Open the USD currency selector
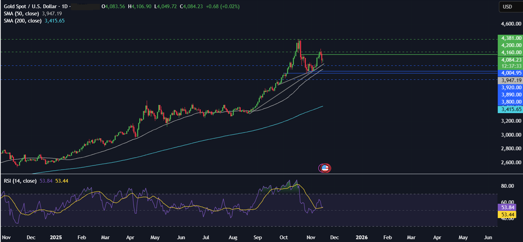This screenshot has height=242, width=523. (507, 7)
